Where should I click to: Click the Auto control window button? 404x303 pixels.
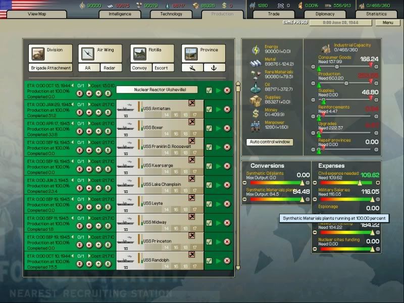(270, 142)
